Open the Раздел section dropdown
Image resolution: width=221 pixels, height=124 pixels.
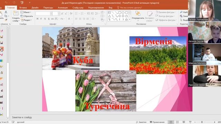(26, 20)
